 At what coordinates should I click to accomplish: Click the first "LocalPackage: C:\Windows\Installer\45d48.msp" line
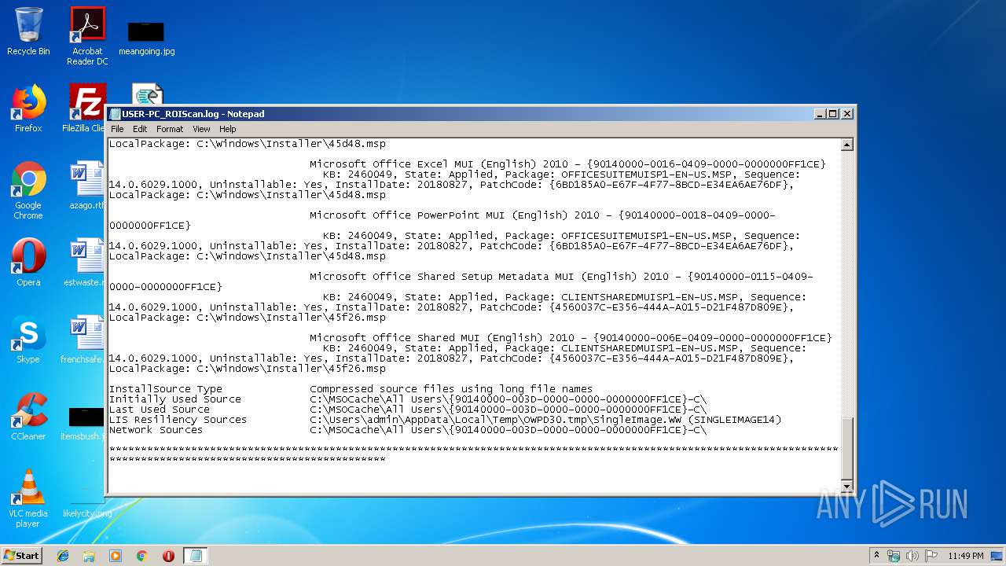(x=248, y=144)
